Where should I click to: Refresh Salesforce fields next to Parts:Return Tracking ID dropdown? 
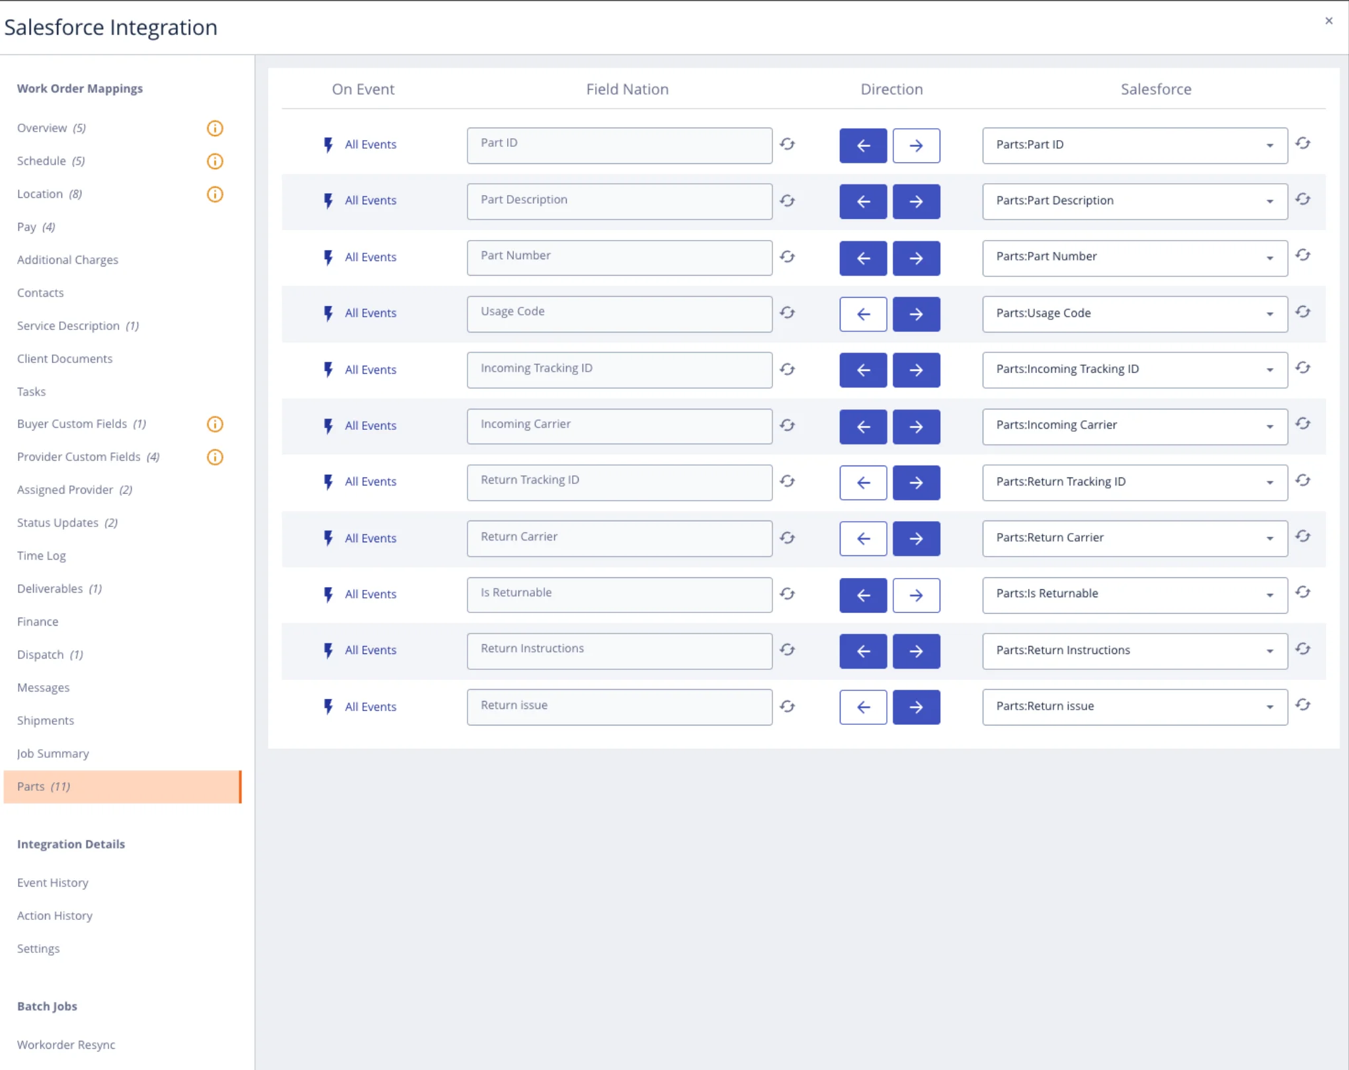[1303, 480]
